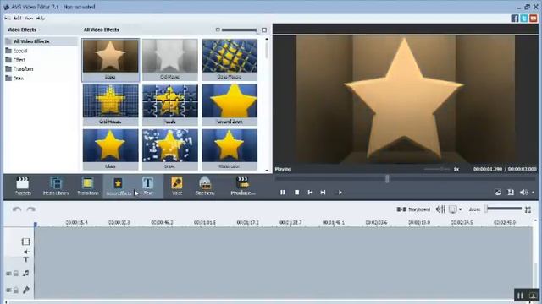Set thumbnails to smallest size icon
The image size is (542, 304).
point(218,30)
